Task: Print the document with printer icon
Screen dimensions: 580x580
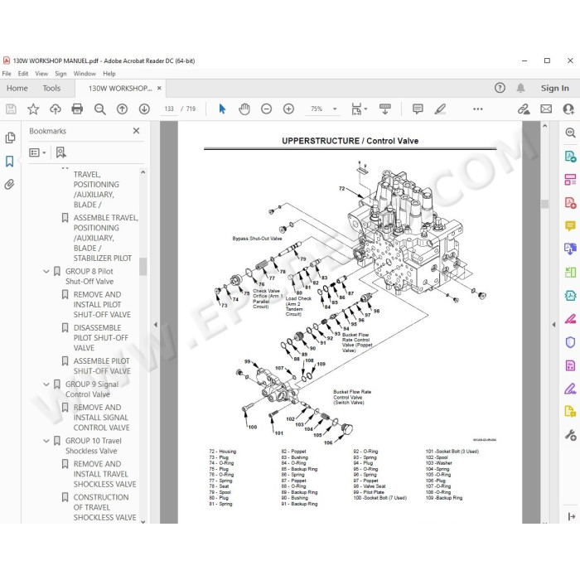Action: (x=77, y=109)
